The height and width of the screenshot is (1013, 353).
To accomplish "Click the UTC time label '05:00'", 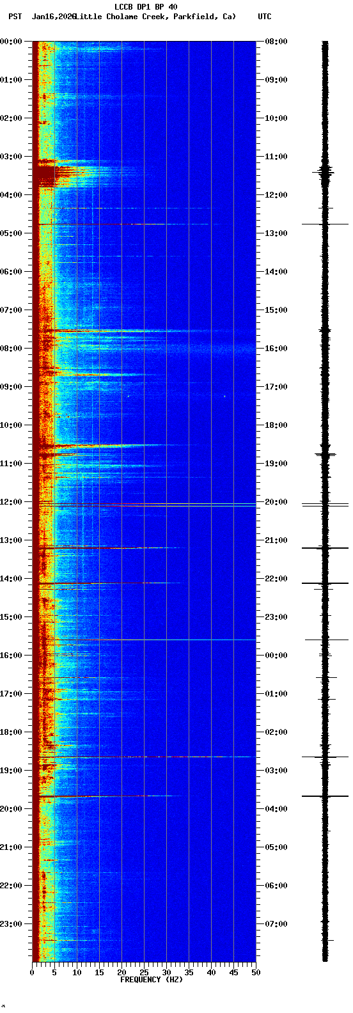I will point(277,847).
